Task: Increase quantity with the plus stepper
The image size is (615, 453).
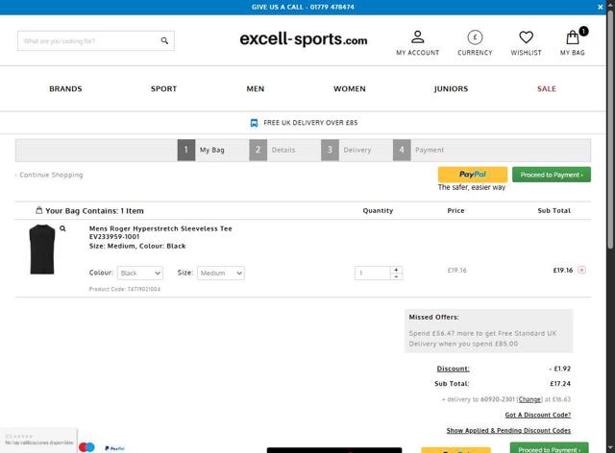Action: click(396, 270)
